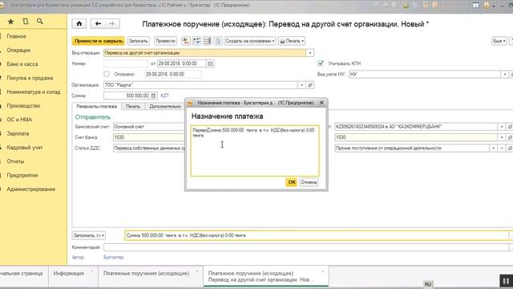Click the info icon in the title bar

[487, 6]
